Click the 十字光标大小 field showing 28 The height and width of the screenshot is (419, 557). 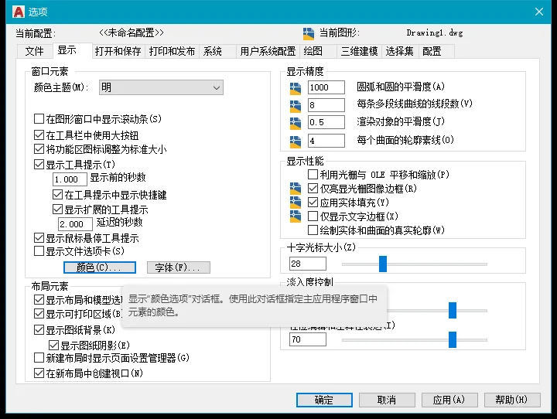(308, 264)
